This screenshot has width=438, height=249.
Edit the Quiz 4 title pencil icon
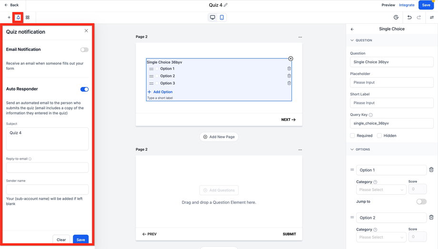tap(225, 5)
